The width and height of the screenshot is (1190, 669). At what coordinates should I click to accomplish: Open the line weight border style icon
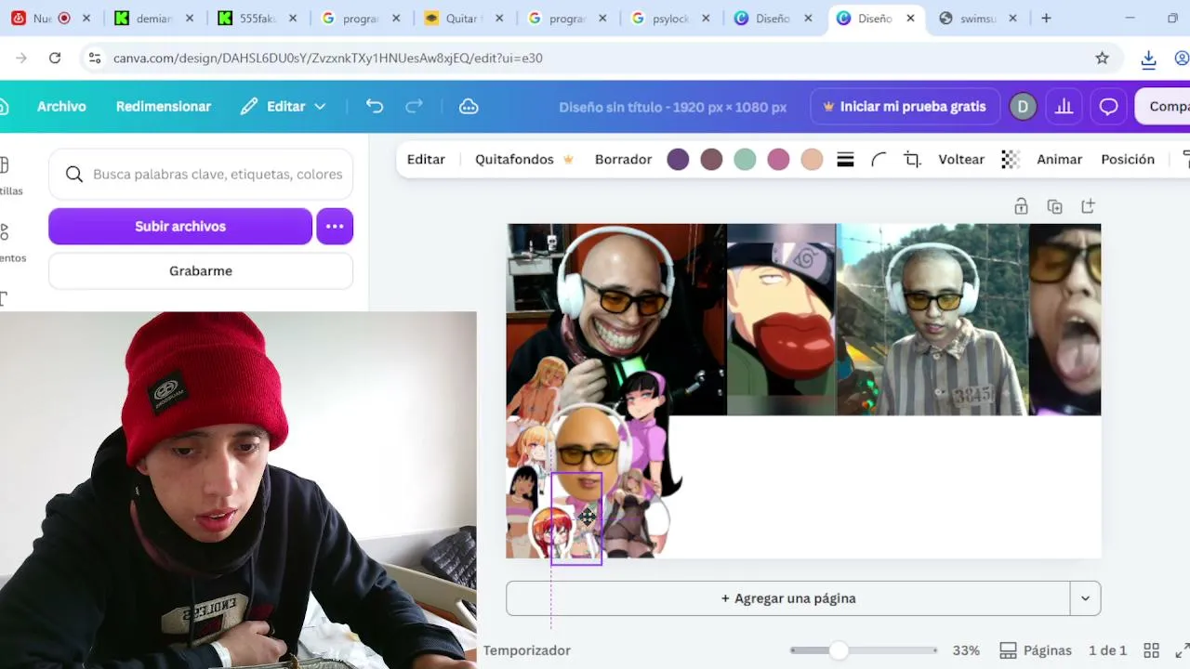pos(845,160)
